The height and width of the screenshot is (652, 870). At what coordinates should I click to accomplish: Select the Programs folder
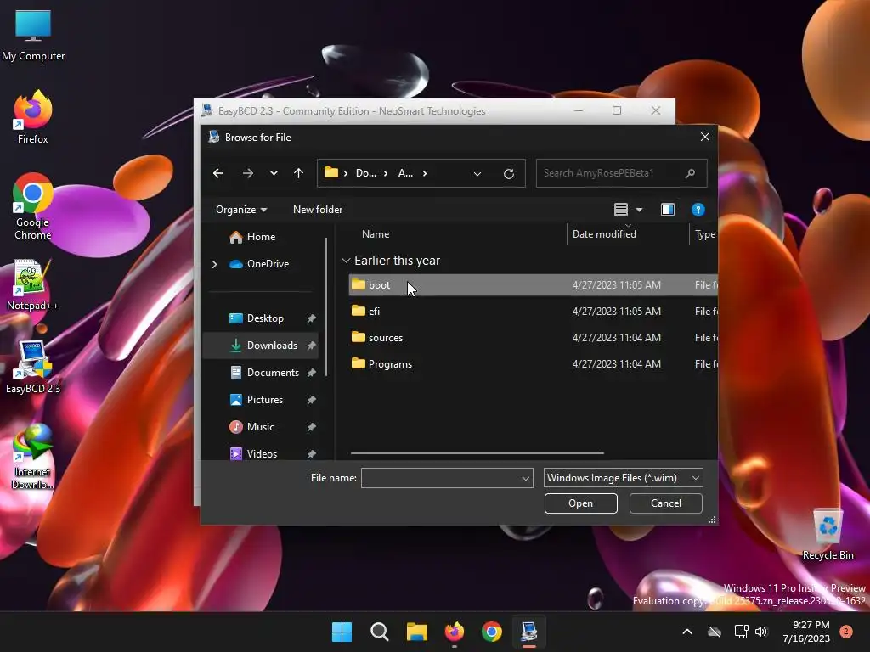pyautogui.click(x=533, y=364)
